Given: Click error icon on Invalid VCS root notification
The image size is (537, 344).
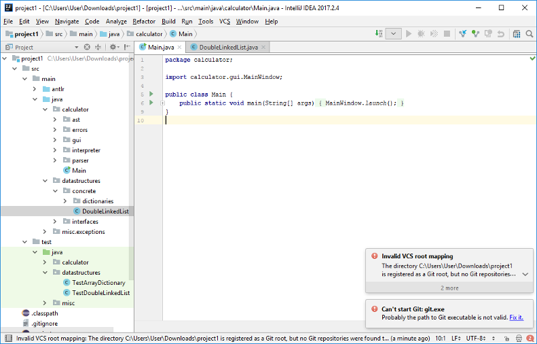Looking at the screenshot, I should (374, 256).
